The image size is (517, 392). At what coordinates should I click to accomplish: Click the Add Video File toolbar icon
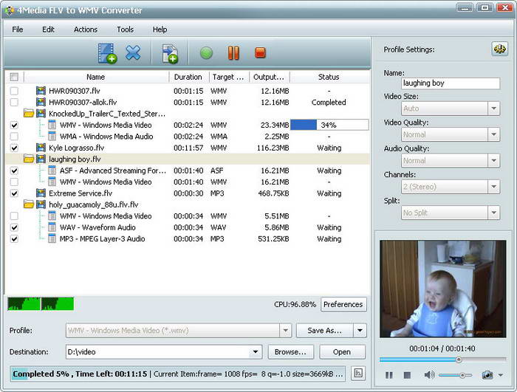click(x=107, y=53)
